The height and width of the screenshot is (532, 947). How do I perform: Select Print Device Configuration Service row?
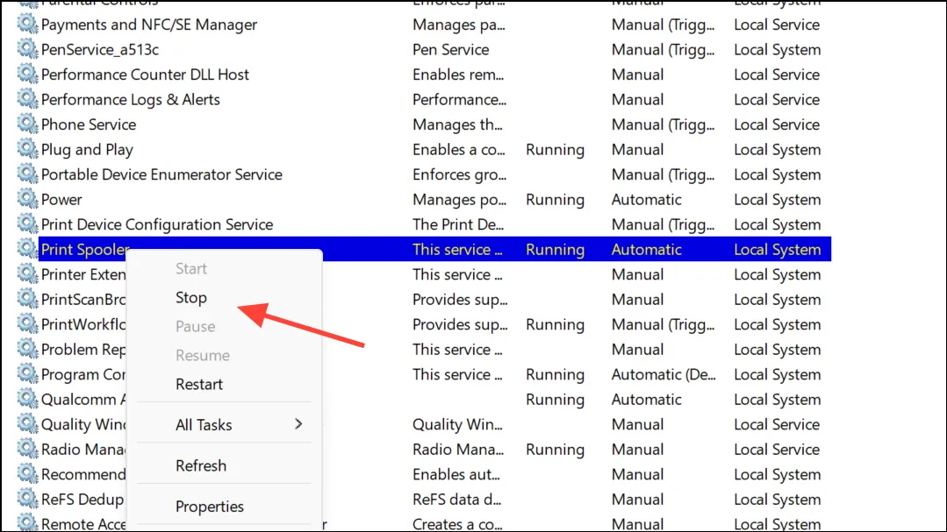(423, 224)
